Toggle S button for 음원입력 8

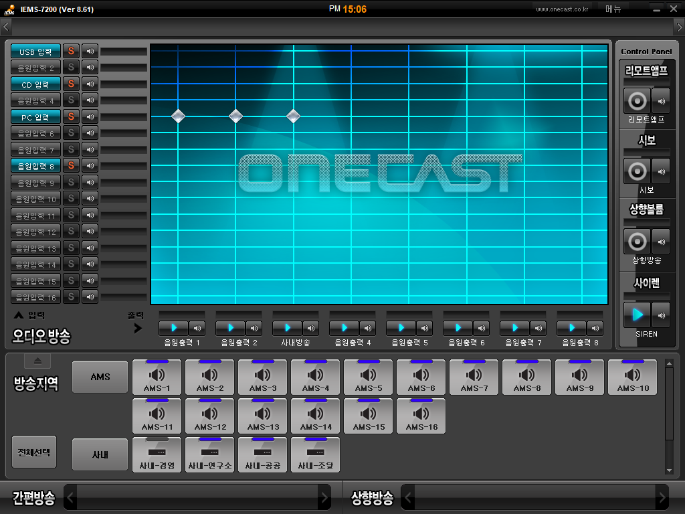(x=71, y=166)
